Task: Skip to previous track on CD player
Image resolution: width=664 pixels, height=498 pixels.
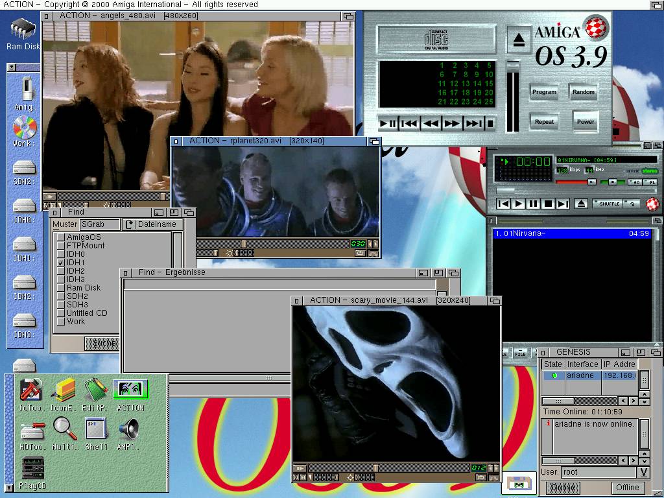Action: [409, 124]
